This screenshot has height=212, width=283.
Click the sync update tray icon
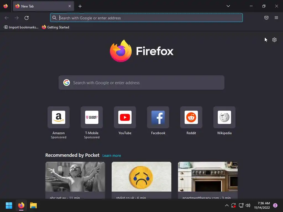[234, 205]
